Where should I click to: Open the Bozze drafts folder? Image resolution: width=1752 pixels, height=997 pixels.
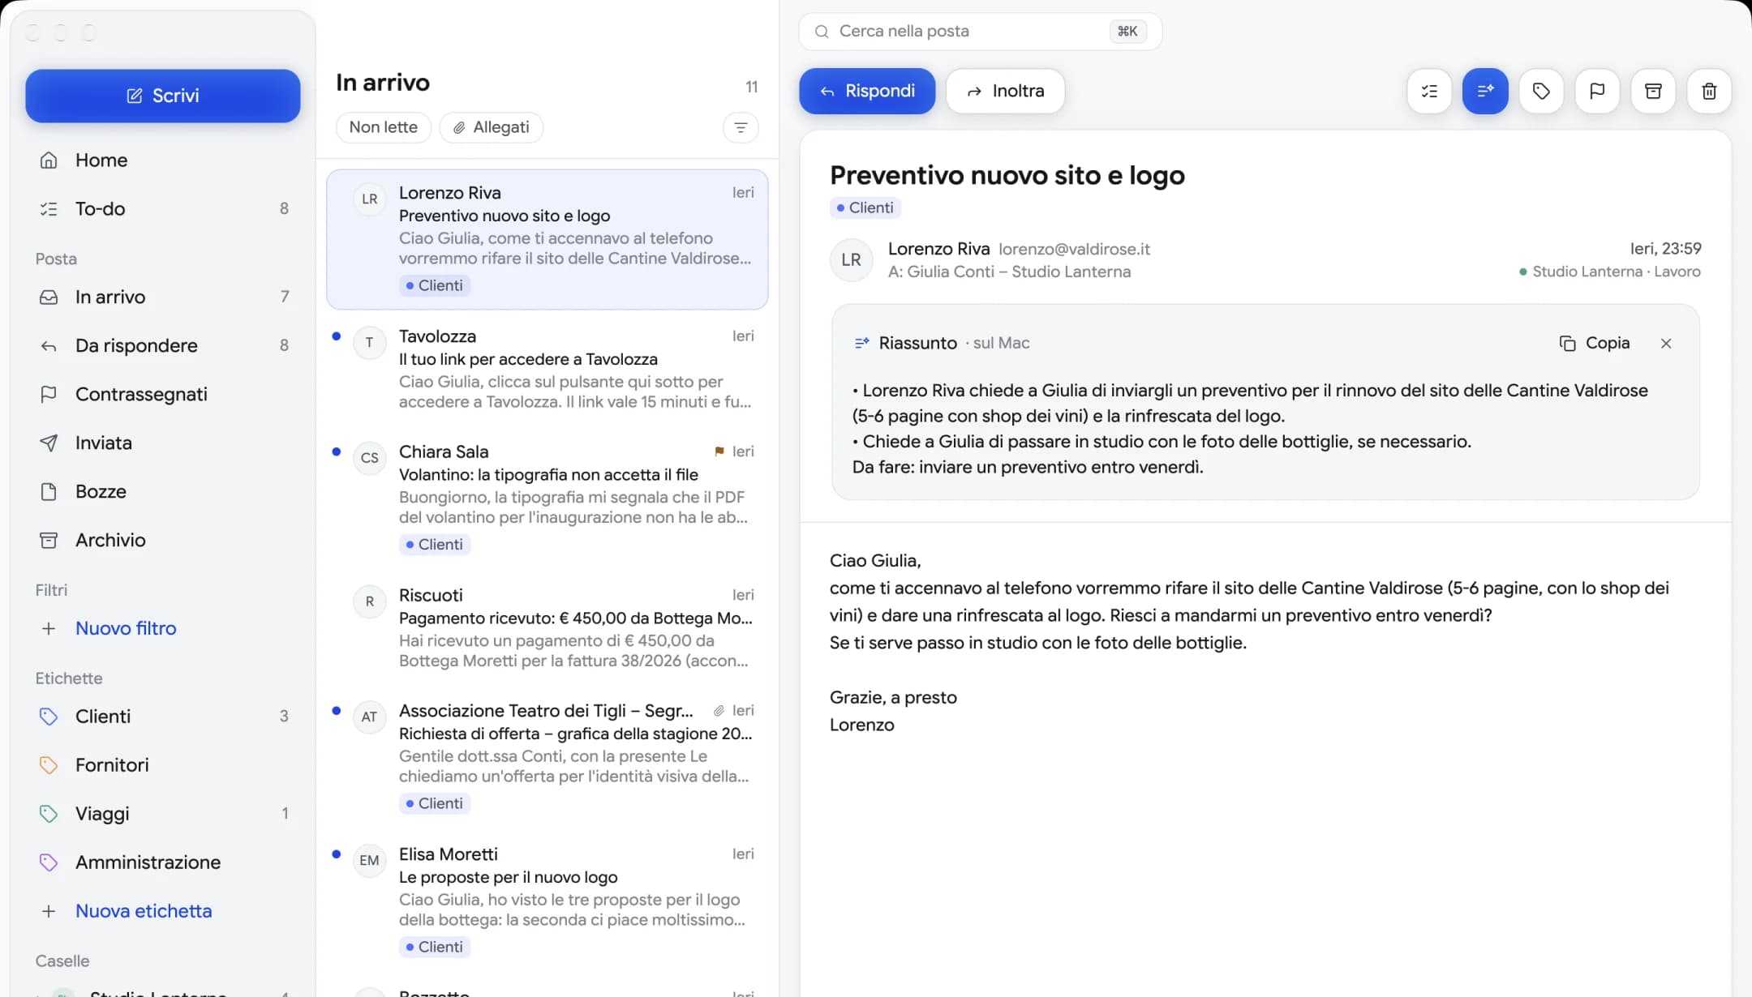tap(163, 492)
